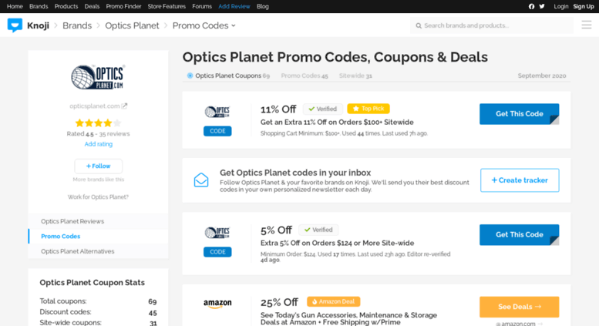Click the external link icon beside opticsplanet.com
The height and width of the screenshot is (326, 599).
click(x=124, y=106)
